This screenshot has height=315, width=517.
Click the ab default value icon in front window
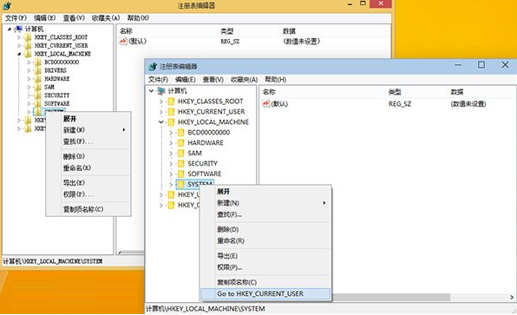(x=266, y=103)
